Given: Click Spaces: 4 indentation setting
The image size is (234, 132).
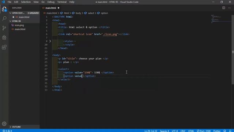Looking at the screenshot, I should pos(165,131).
